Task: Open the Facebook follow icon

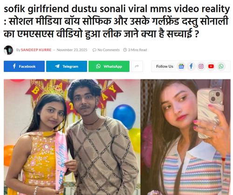Action: (191, 66)
